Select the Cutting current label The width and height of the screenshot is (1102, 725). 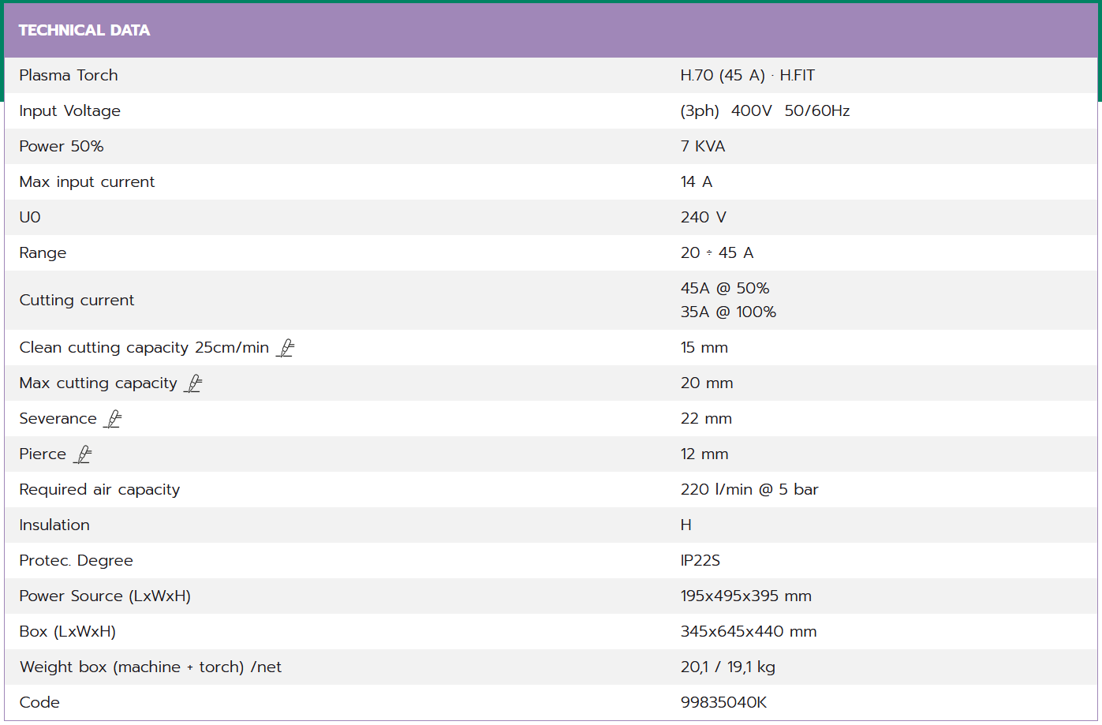click(77, 301)
